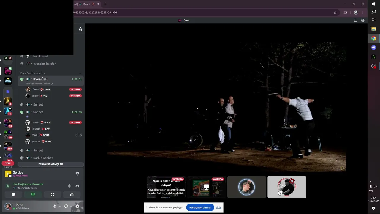This screenshot has height=214, width=380.
Task: Toggle the green screen share button
Action: [x=33, y=194]
